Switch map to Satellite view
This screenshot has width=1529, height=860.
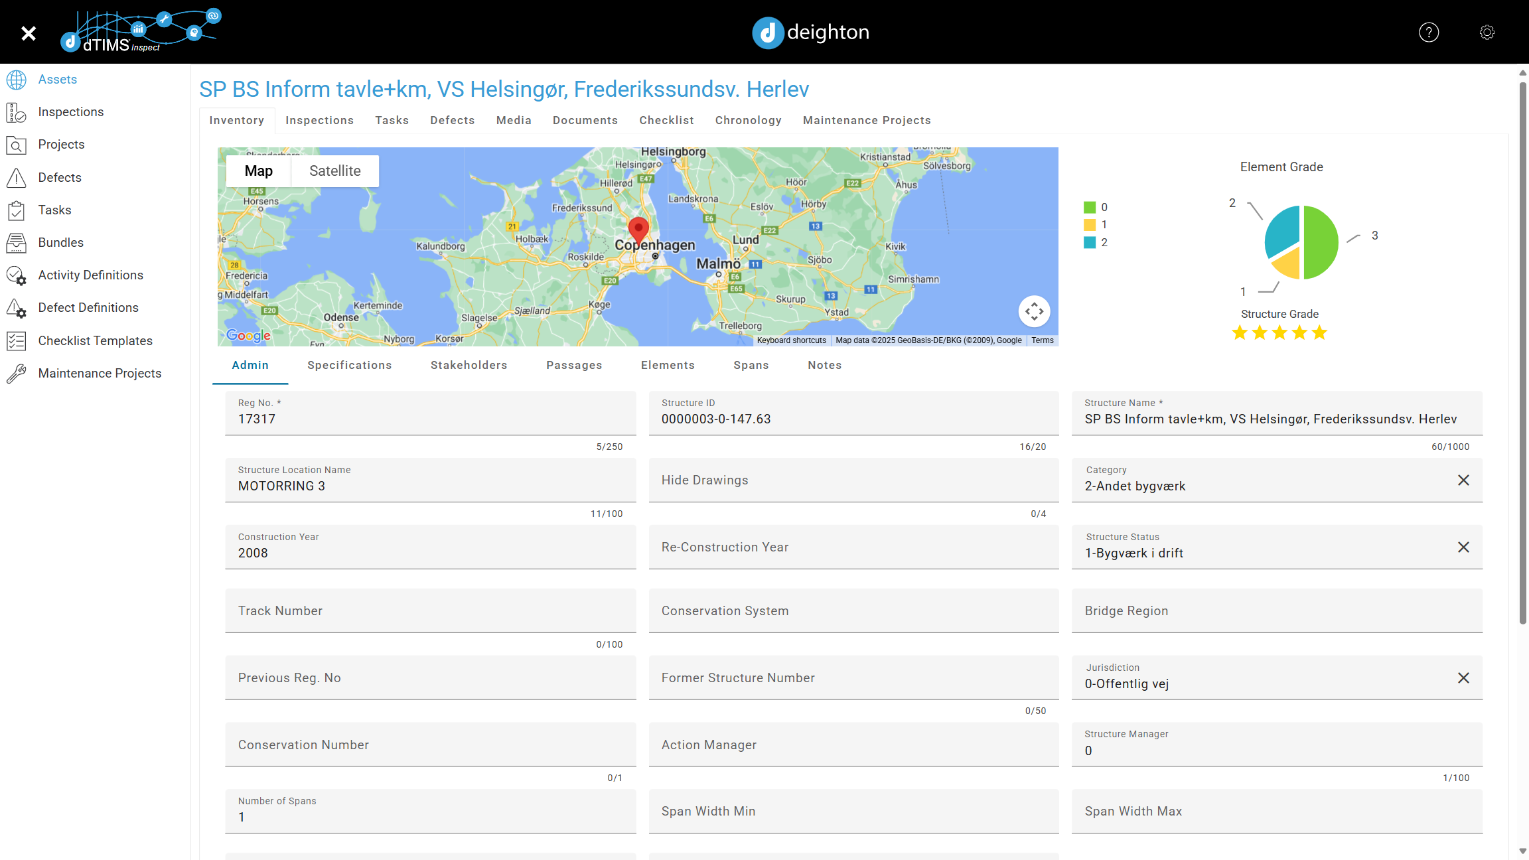(334, 171)
